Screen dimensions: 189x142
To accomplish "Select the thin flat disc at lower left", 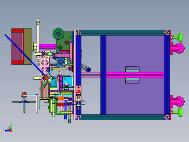I will coord(24,102).
